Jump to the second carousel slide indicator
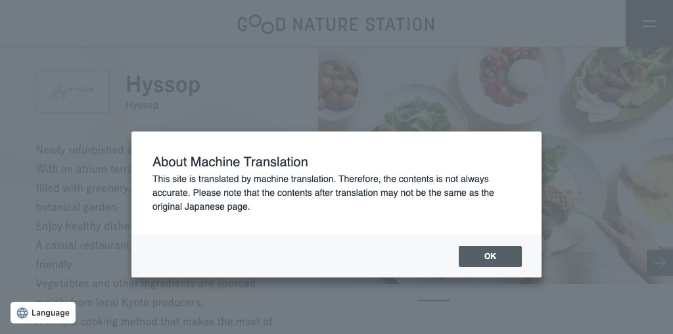The image size is (673, 334). pyautogui.click(x=471, y=300)
